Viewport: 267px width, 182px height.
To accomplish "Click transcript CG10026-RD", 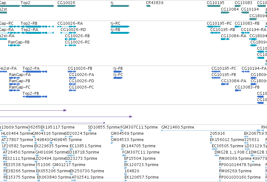I will (73, 29).
